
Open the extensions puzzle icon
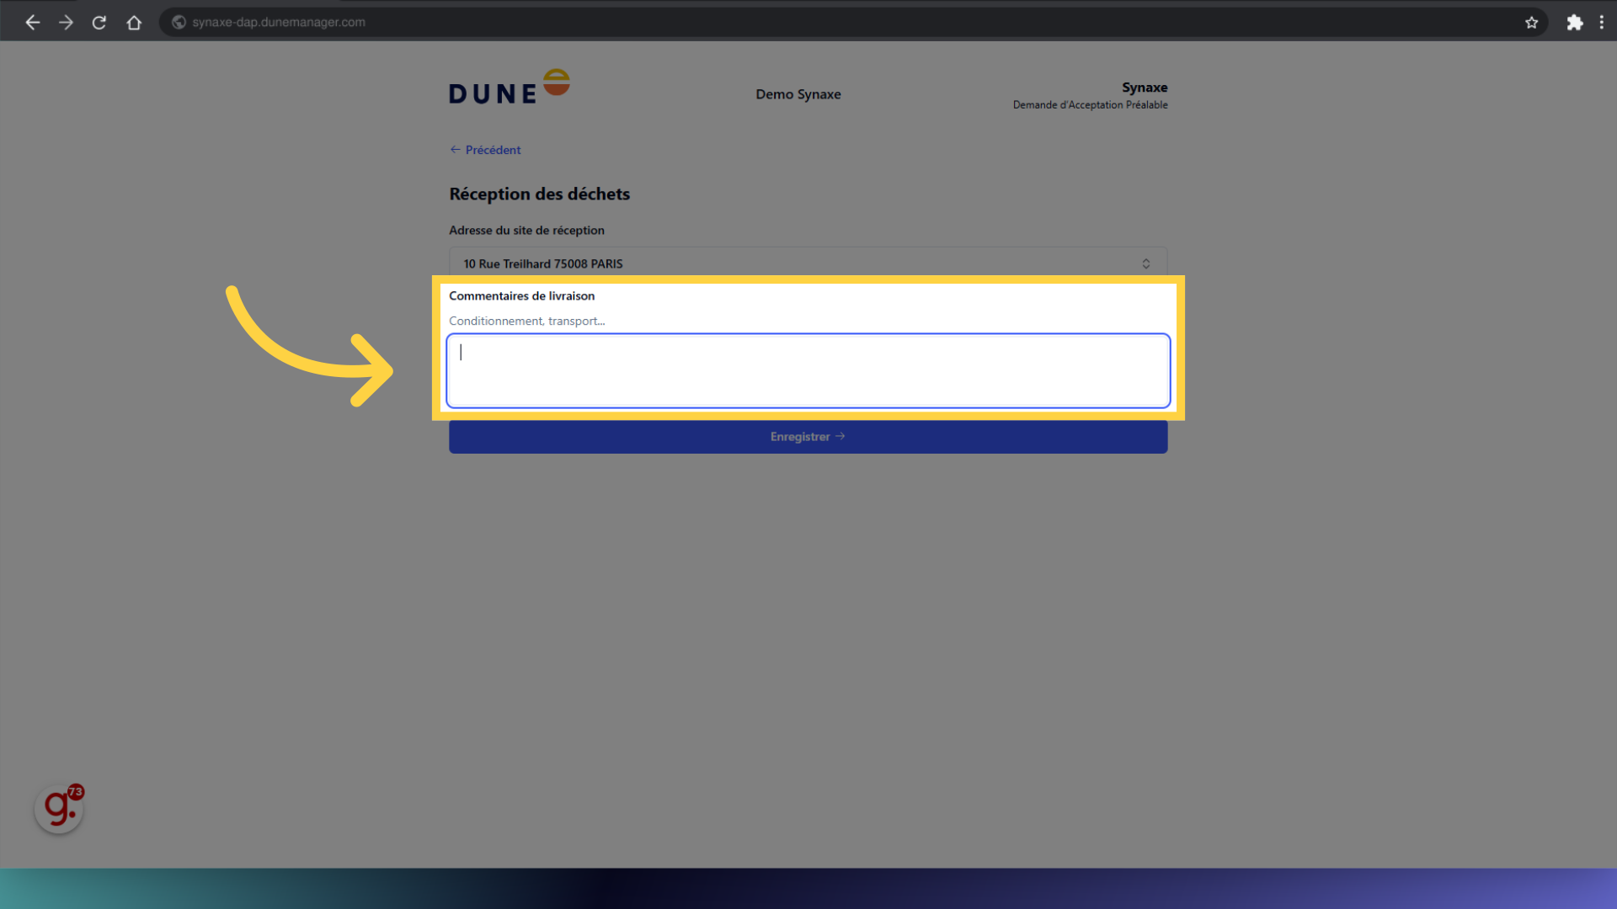coord(1574,23)
